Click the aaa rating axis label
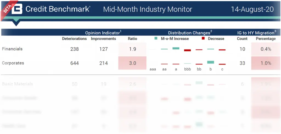Screen dimensions: 281x134 (153, 69)
